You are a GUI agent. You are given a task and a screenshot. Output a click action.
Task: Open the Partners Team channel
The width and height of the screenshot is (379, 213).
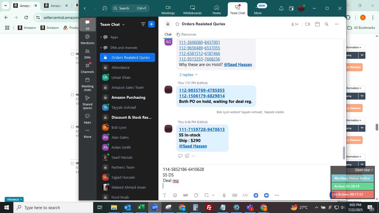coord(127,167)
